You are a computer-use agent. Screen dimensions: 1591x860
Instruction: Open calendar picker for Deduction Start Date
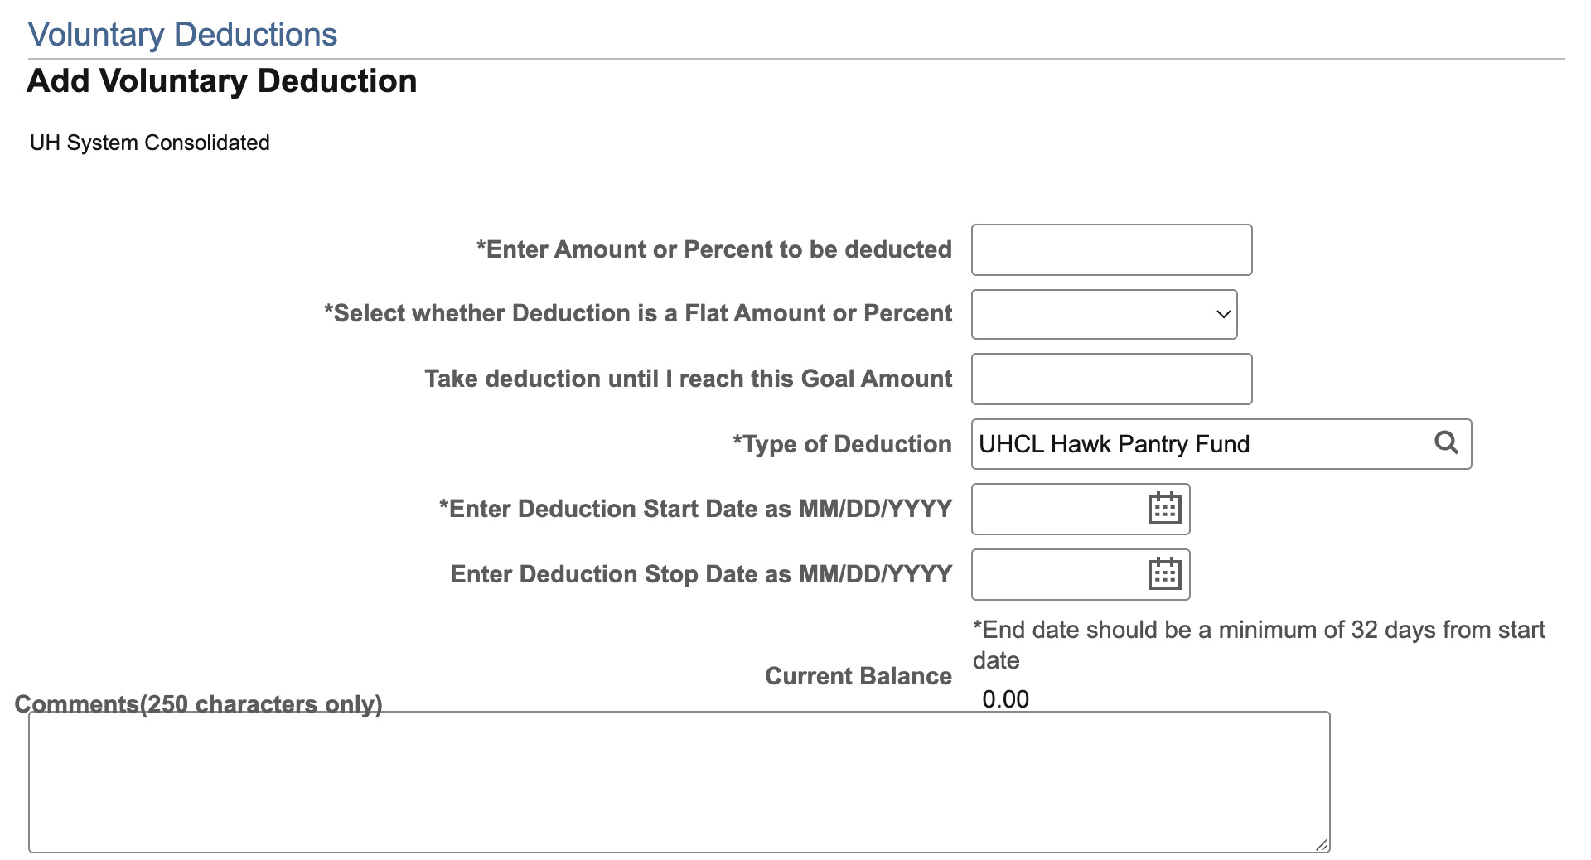[1164, 509]
